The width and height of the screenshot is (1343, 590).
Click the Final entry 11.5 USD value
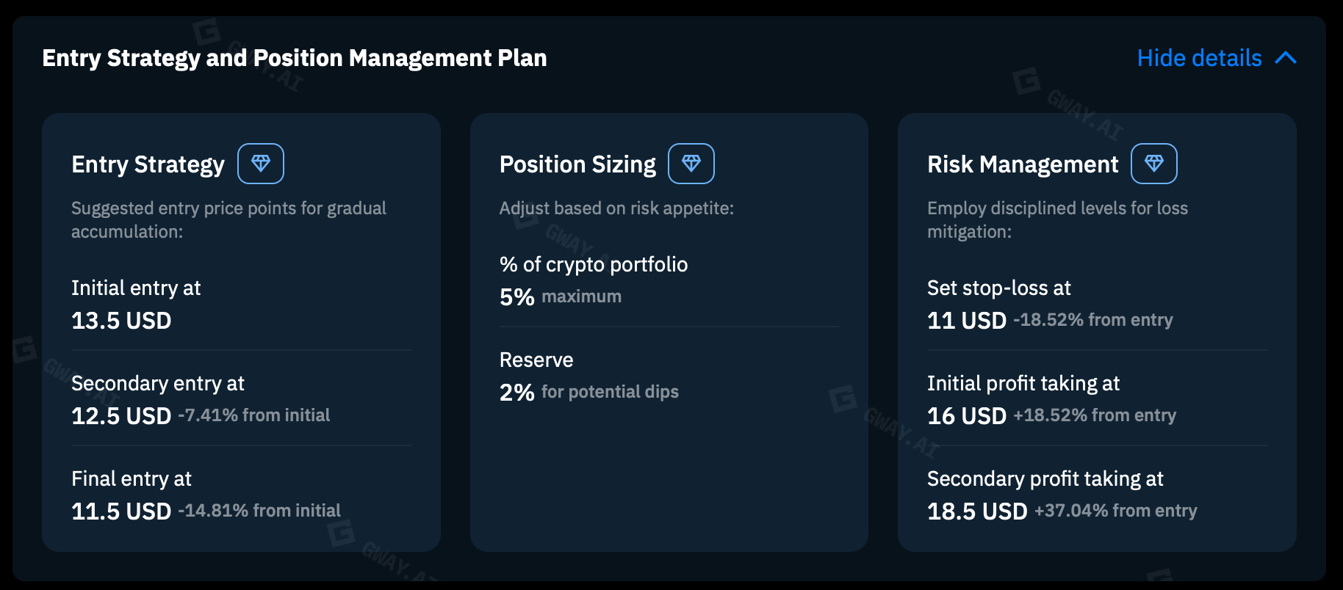point(121,511)
